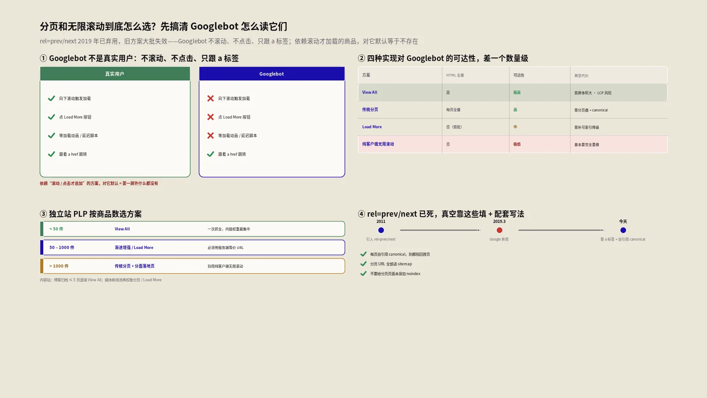Click the 靠 a 标签 + 自引用 canonical caption

623,239
